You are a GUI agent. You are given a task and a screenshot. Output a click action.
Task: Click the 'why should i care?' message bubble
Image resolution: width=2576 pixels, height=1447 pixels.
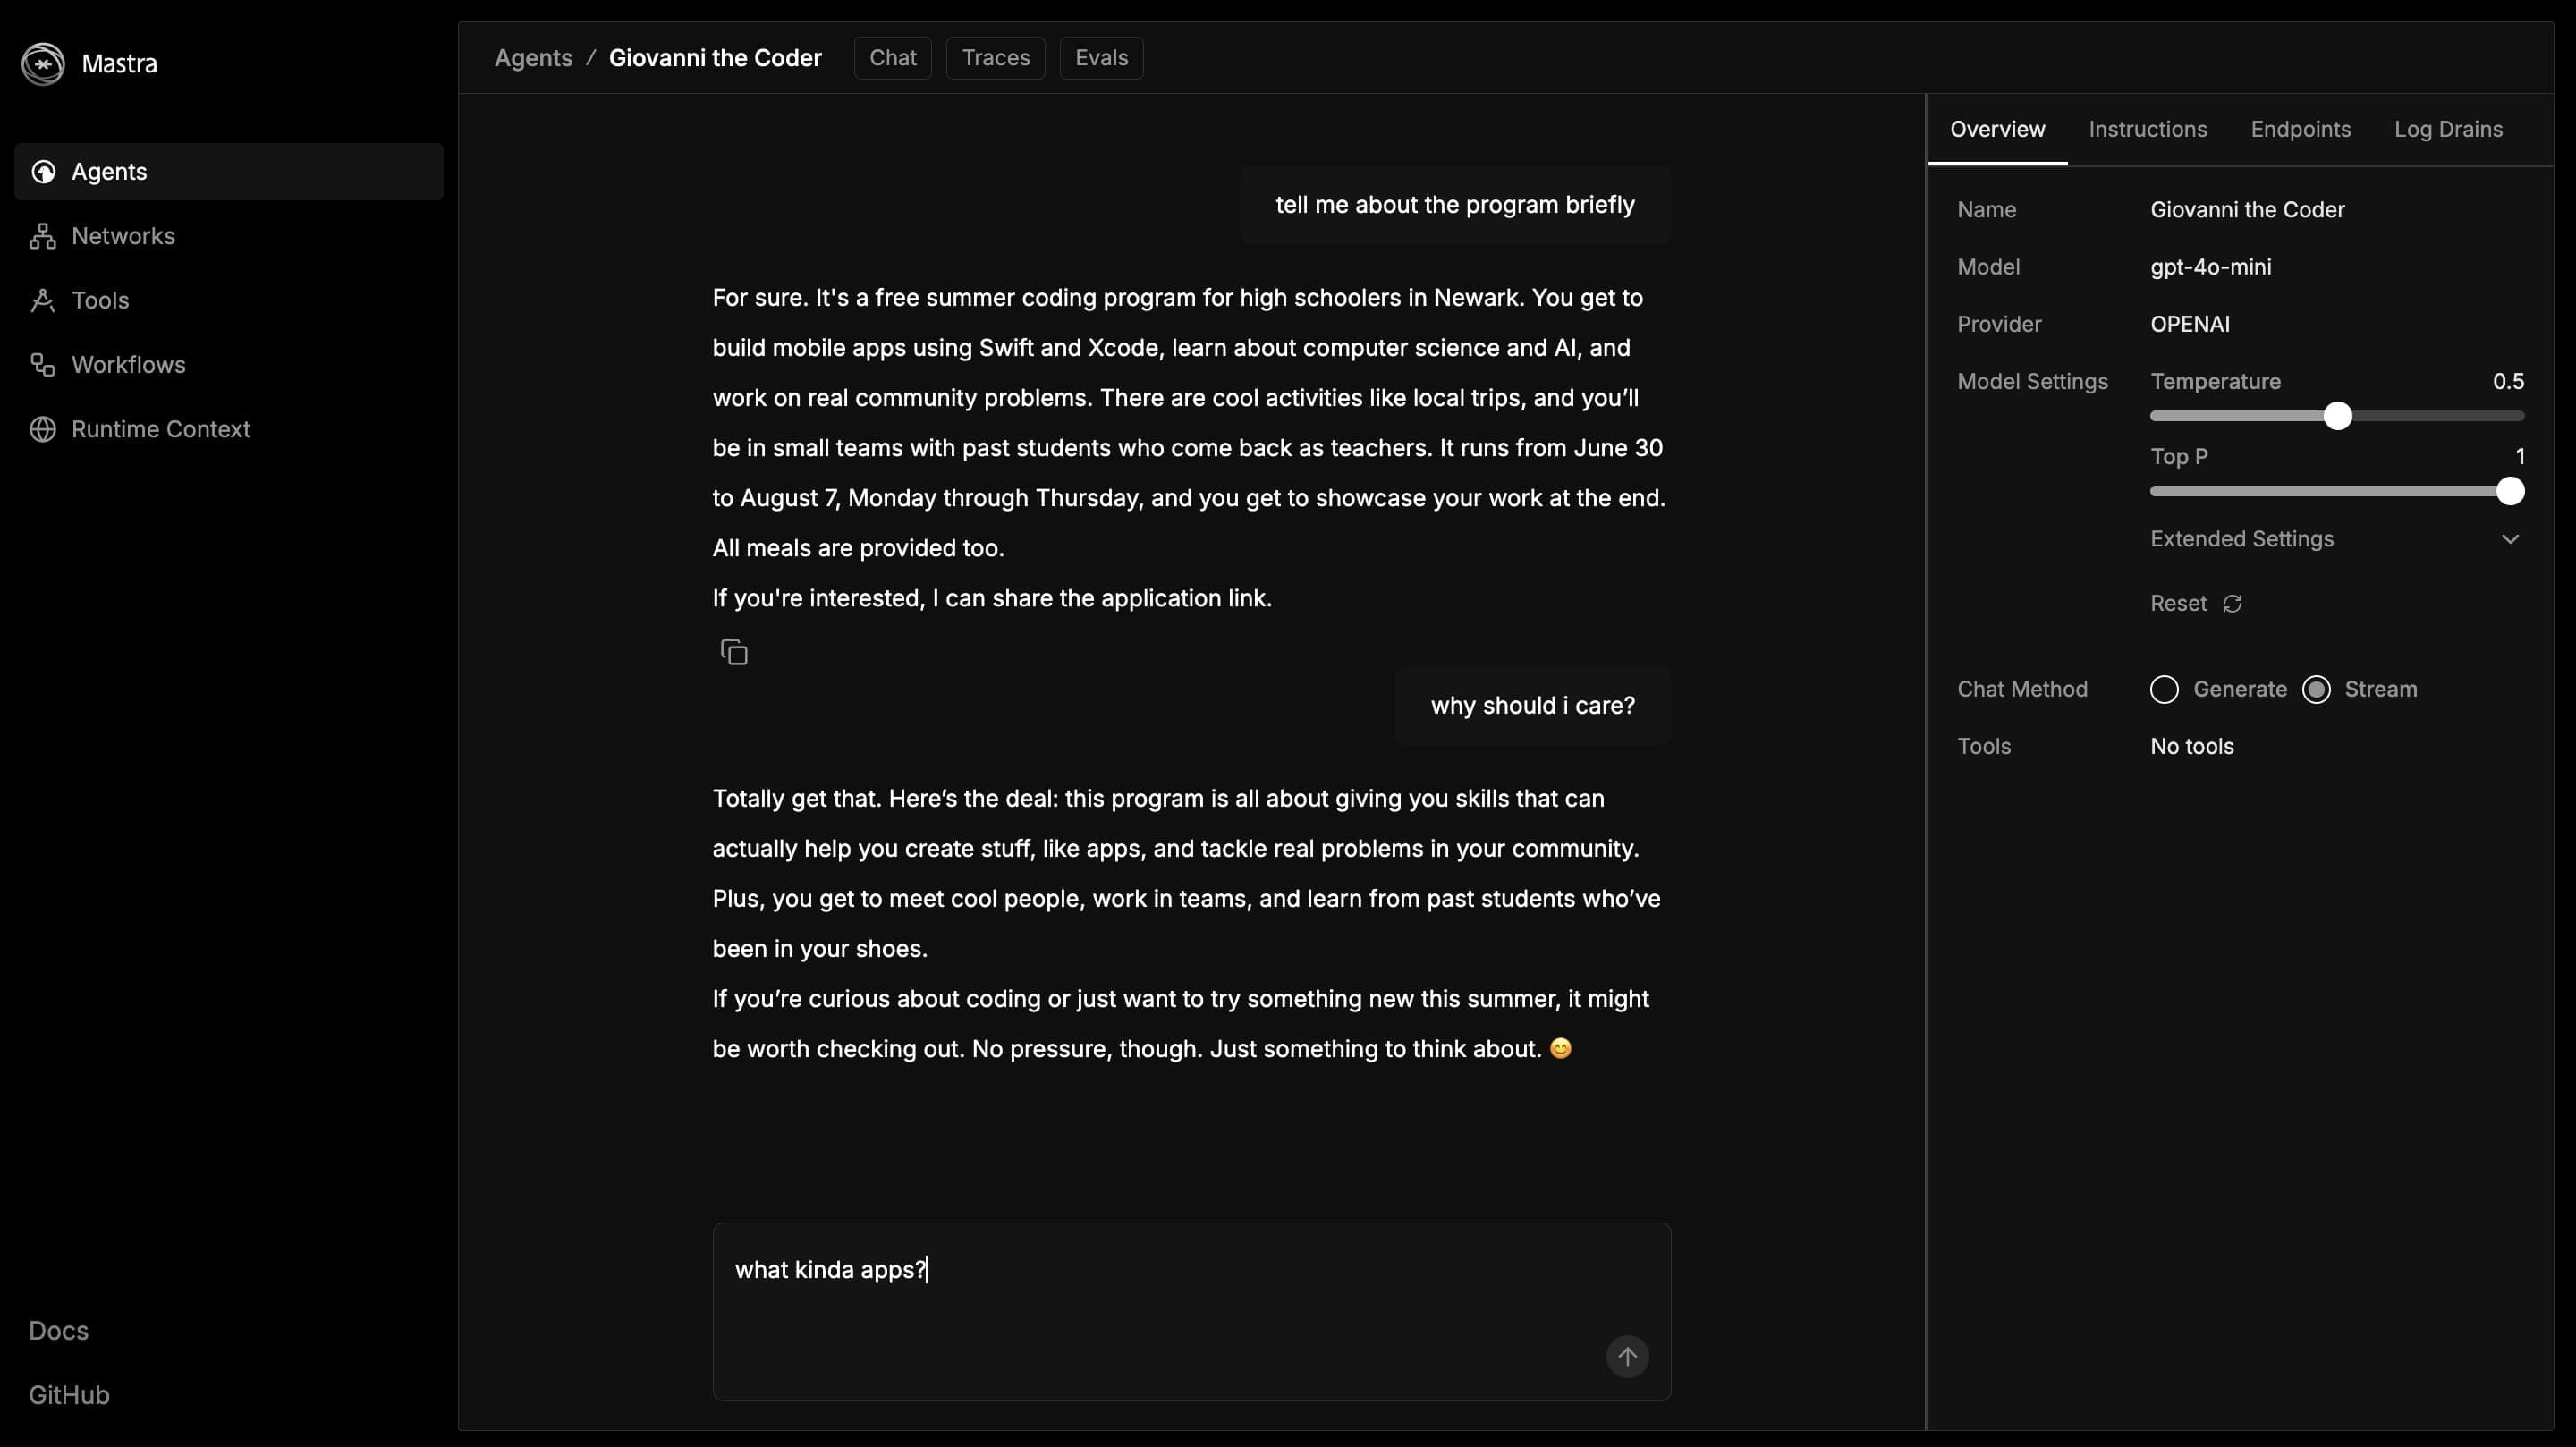pyautogui.click(x=1533, y=706)
